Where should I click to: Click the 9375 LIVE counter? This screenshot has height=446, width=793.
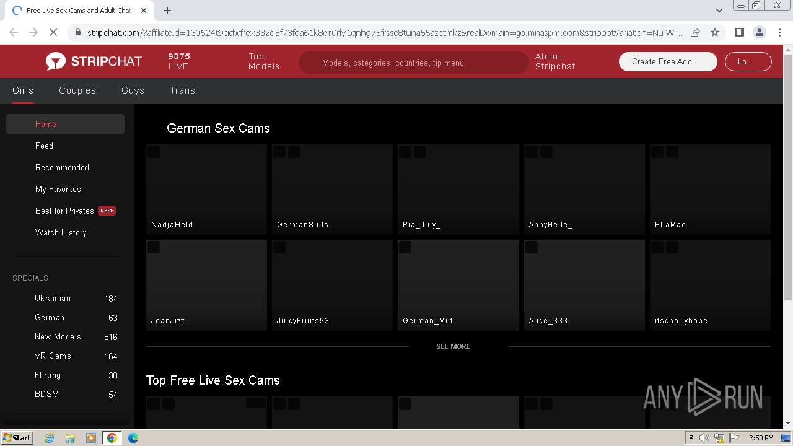pyautogui.click(x=179, y=61)
